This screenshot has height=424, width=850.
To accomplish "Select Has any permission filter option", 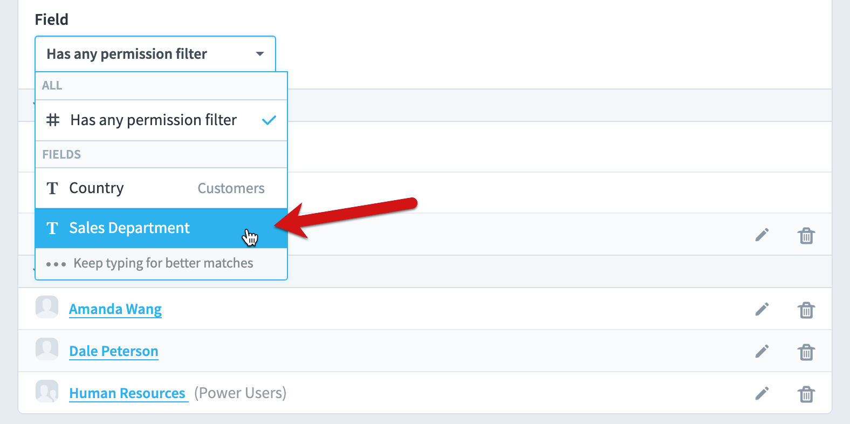I will [161, 120].
